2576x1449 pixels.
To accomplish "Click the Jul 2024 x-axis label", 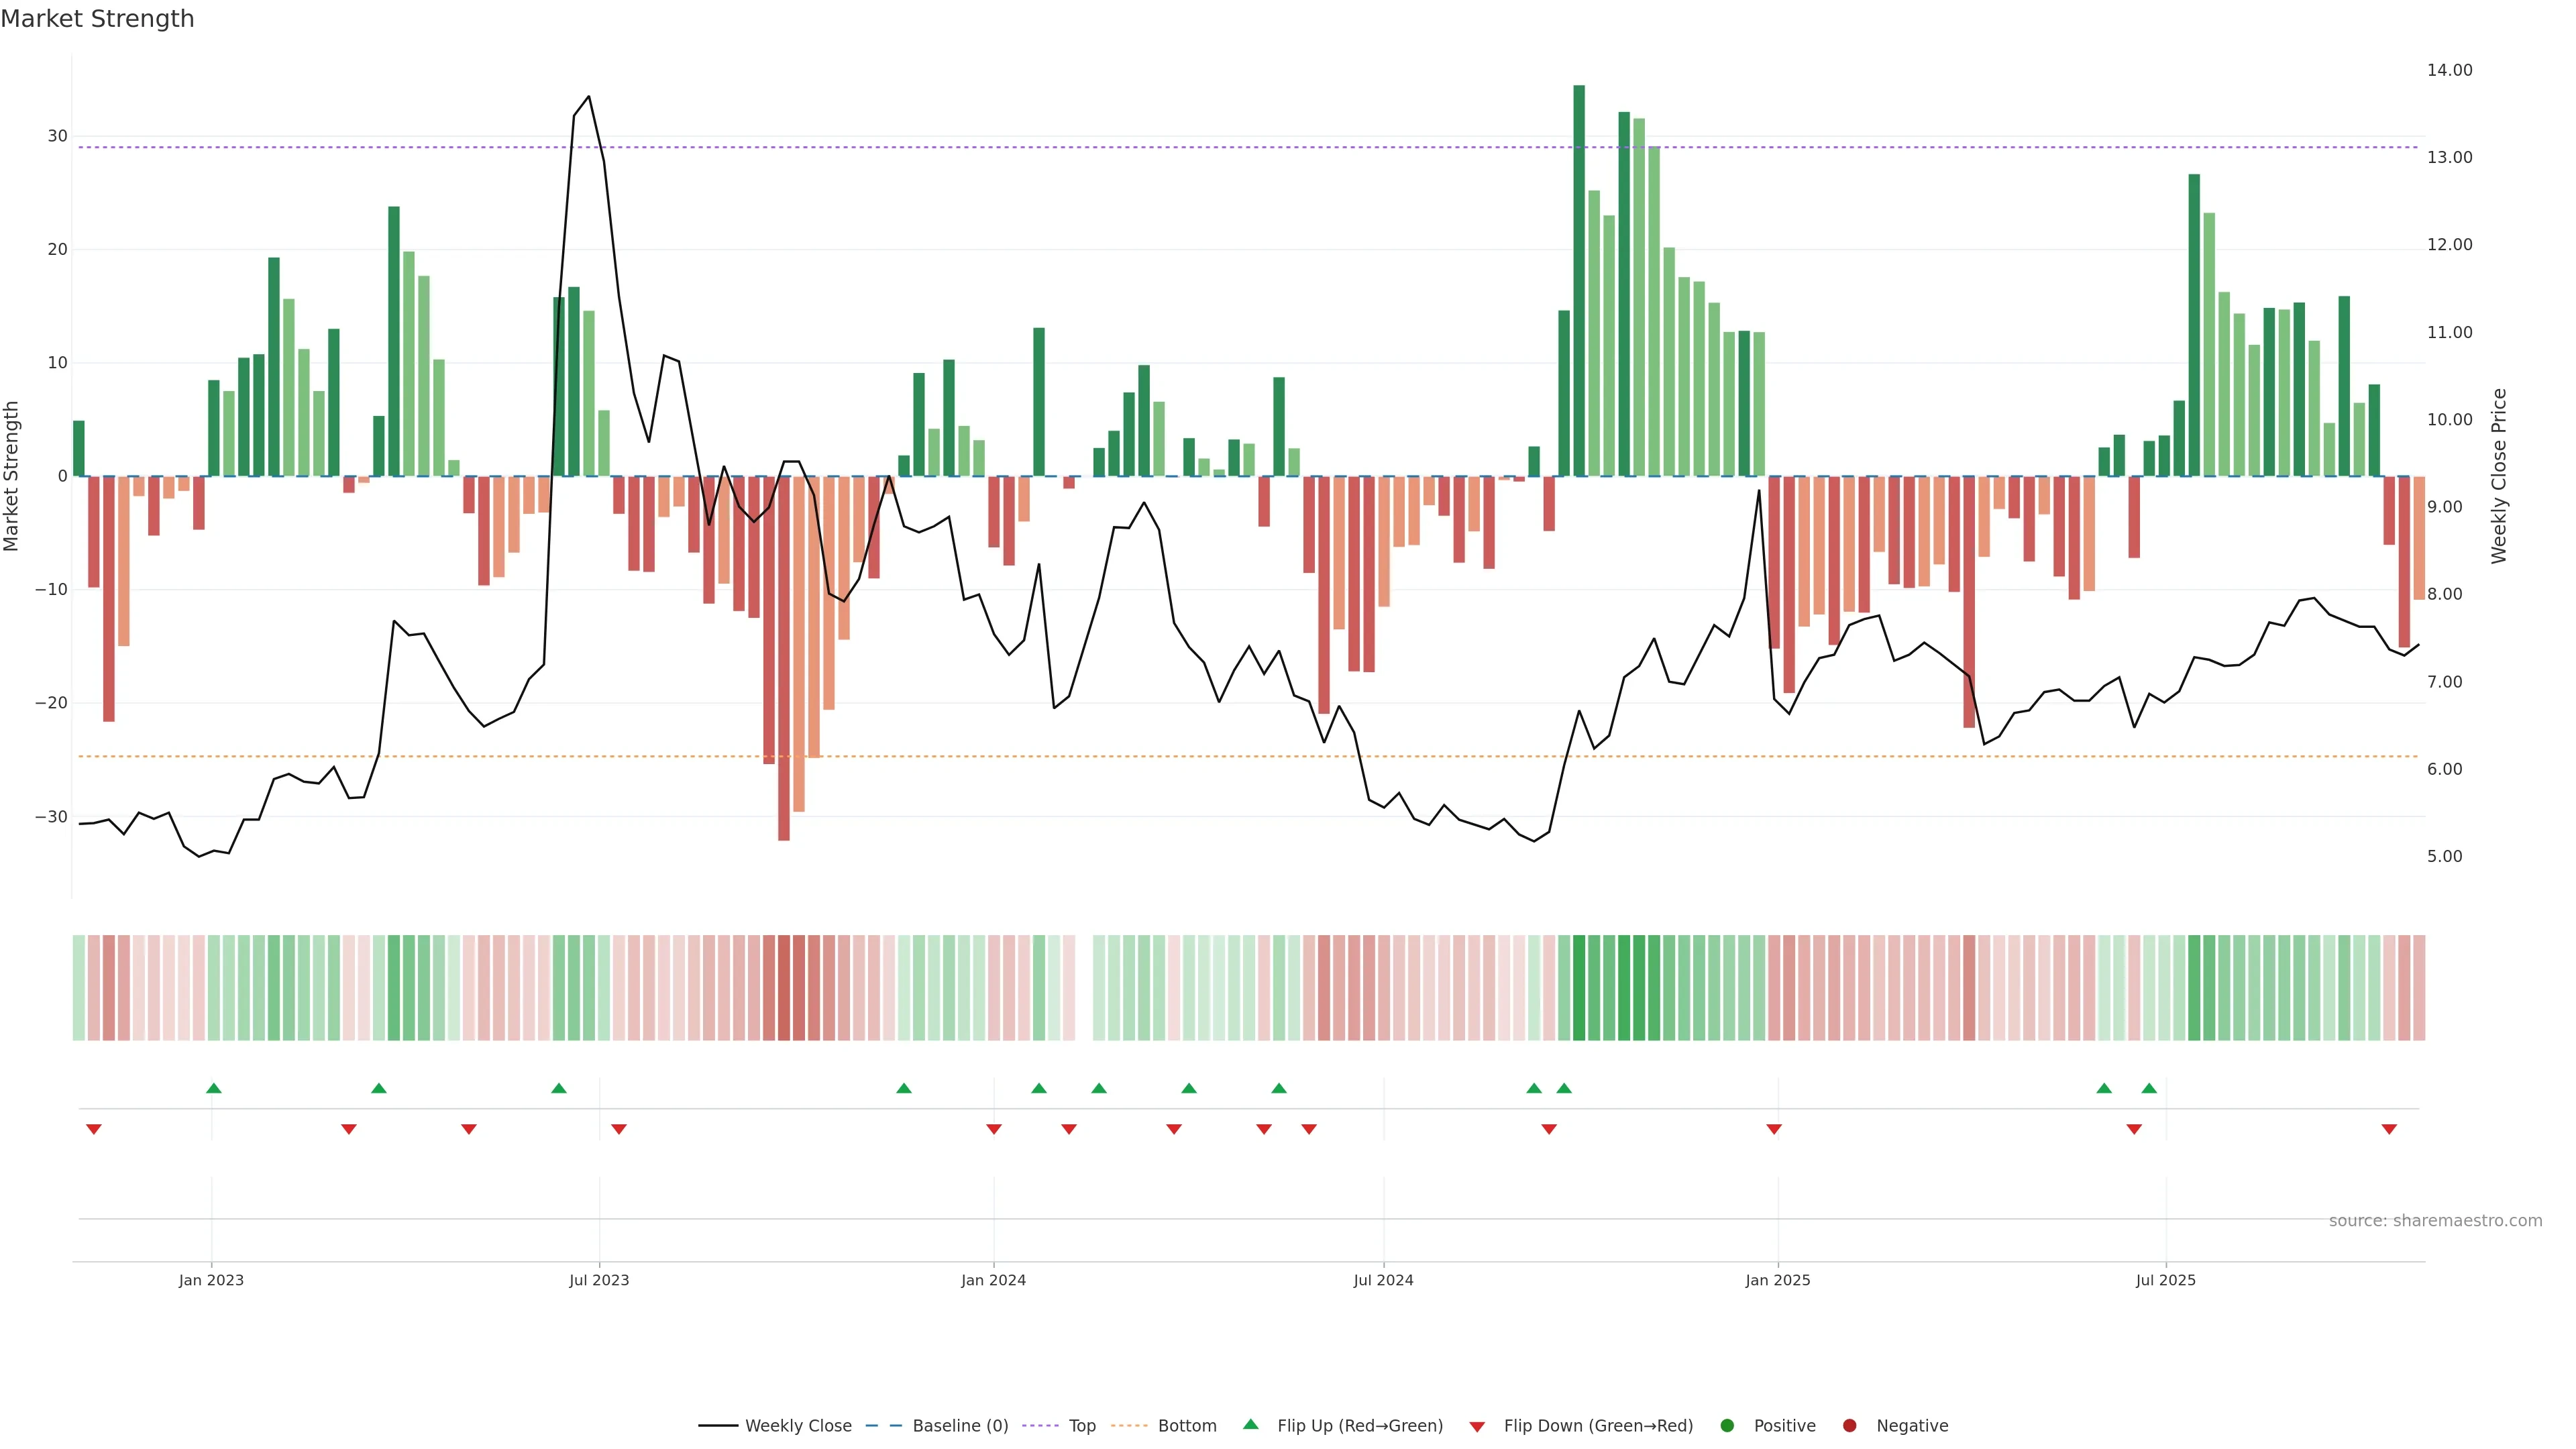I will (x=1383, y=1280).
